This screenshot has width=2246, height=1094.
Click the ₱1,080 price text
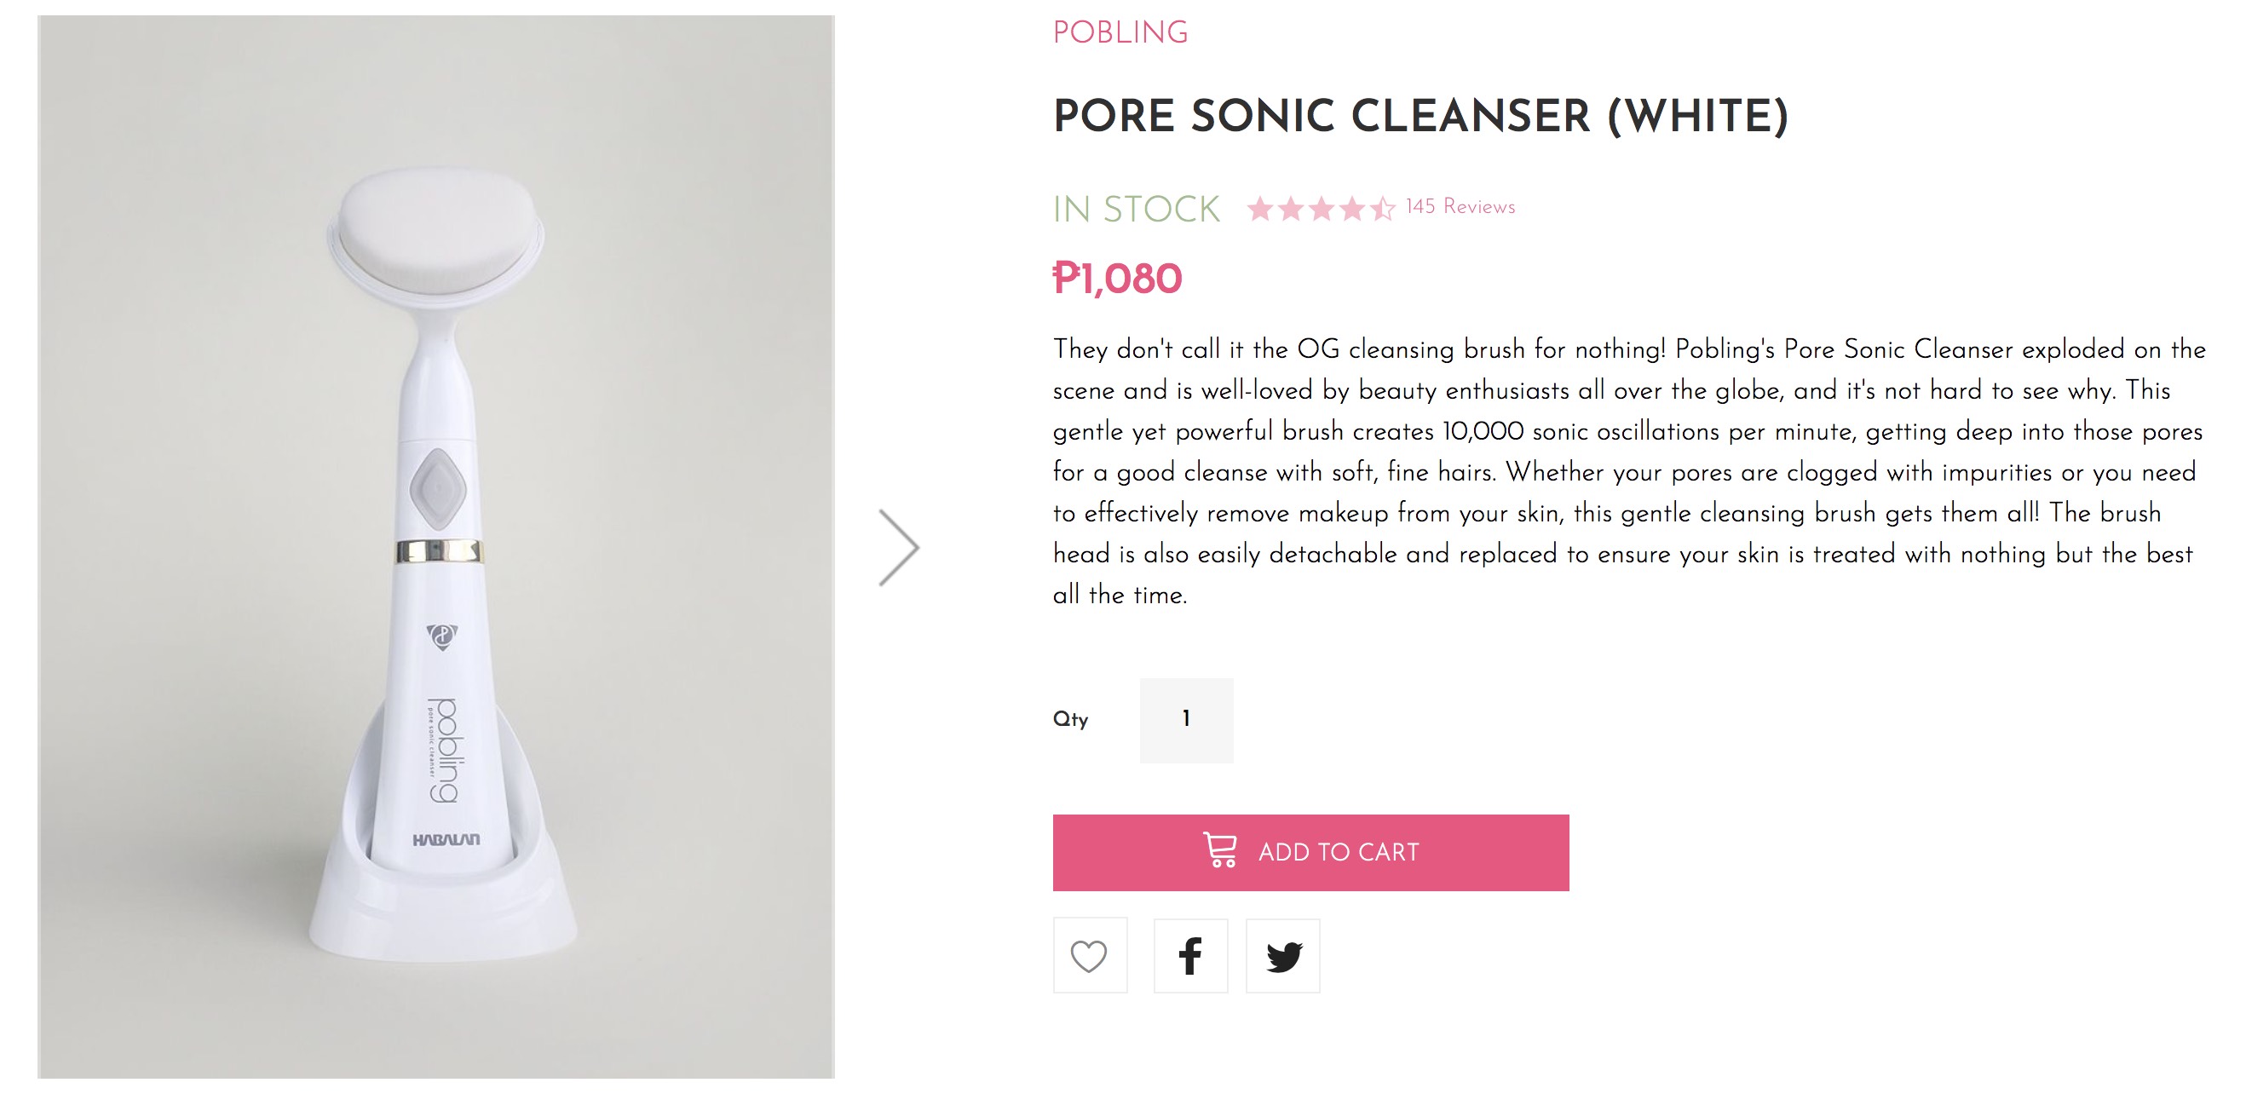pyautogui.click(x=1117, y=279)
